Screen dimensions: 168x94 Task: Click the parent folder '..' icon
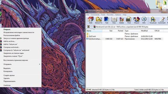(x=87, y=34)
